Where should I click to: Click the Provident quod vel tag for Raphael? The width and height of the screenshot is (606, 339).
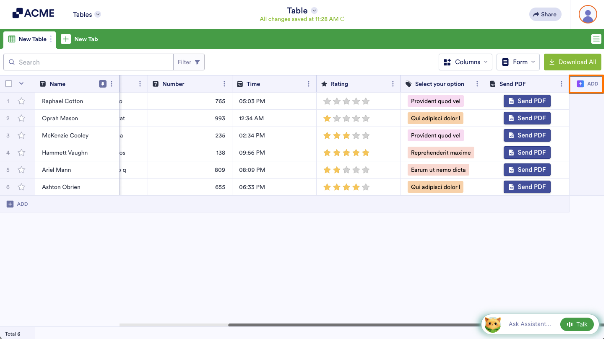(436, 101)
